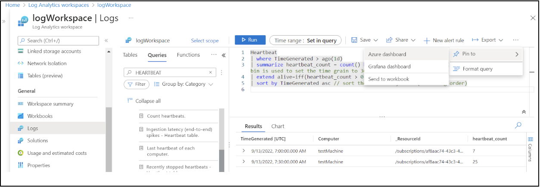The width and height of the screenshot is (540, 187).
Task: Open Workbooks from the sidebar
Action: (40, 116)
